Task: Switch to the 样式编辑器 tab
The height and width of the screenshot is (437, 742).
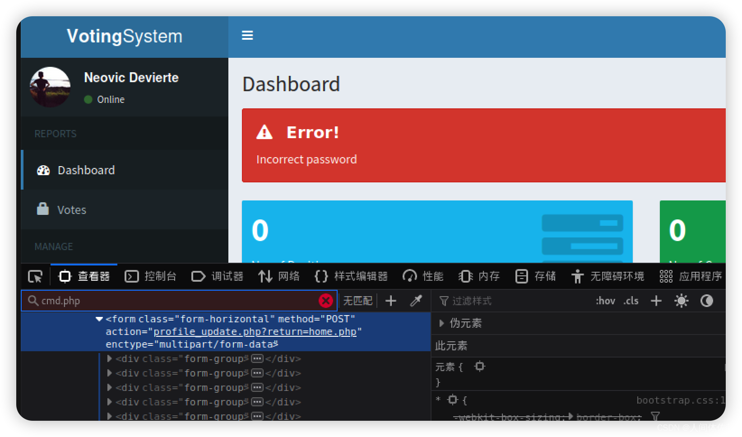Action: click(351, 276)
